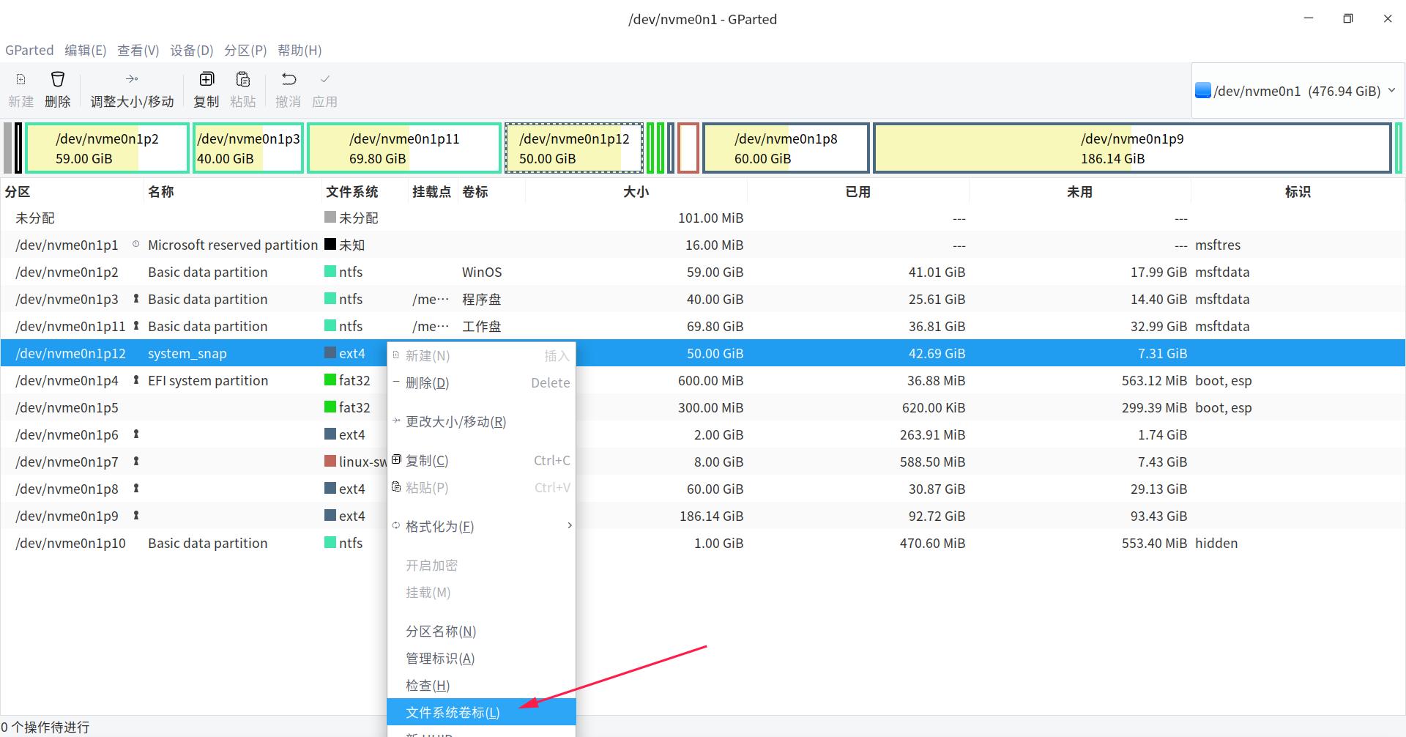Click the Copy (复制) toolbar icon
The height and width of the screenshot is (737, 1406).
(x=207, y=88)
